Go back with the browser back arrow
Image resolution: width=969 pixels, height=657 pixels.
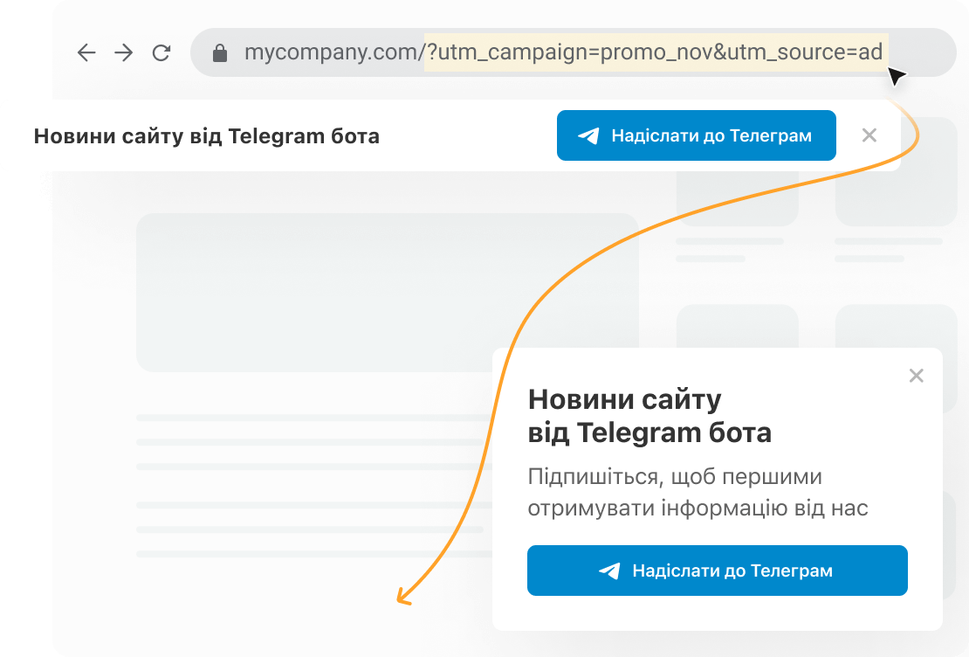coord(86,52)
